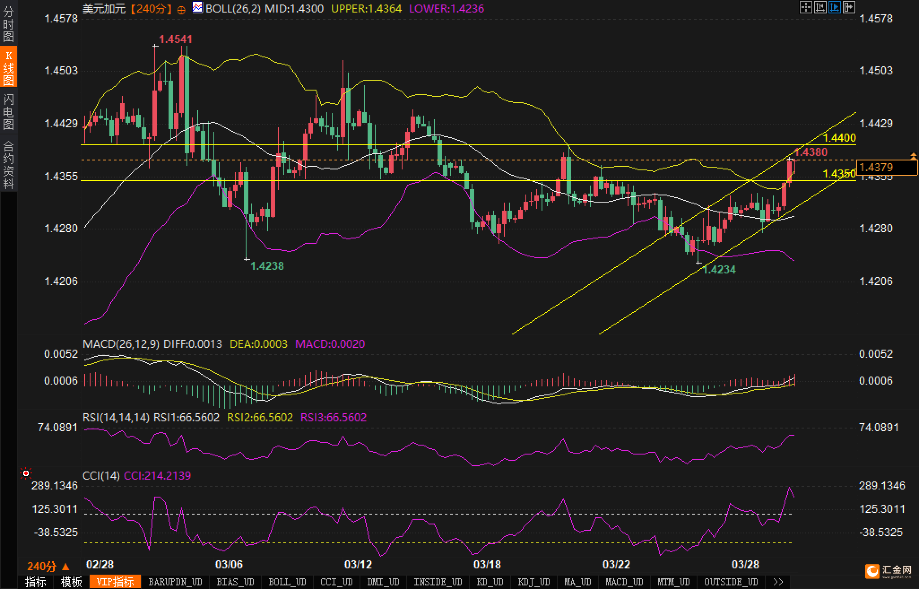Click the DEA:0.0003 value
The image size is (919, 589).
[x=258, y=344]
